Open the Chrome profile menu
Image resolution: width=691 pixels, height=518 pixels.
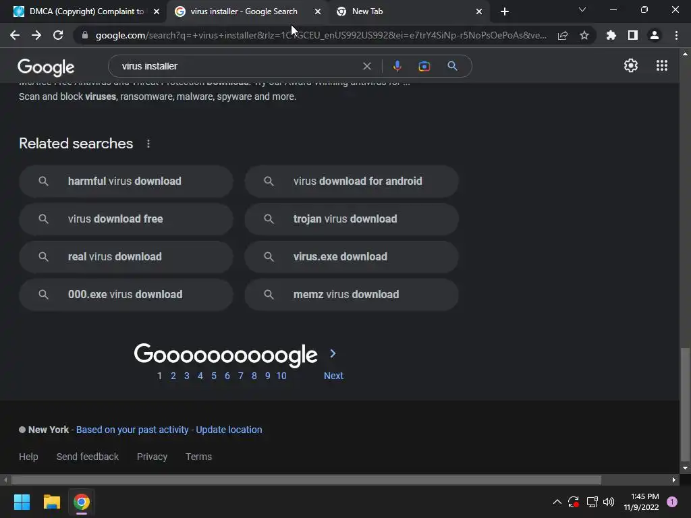click(x=655, y=35)
